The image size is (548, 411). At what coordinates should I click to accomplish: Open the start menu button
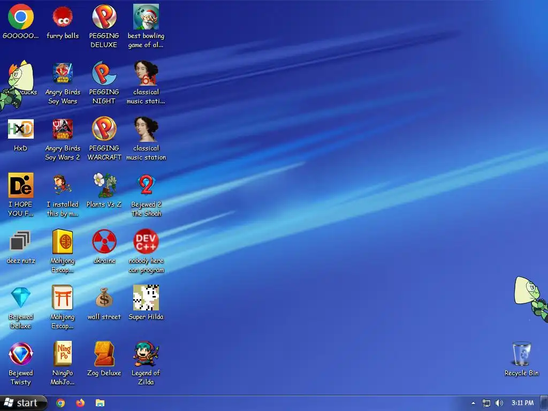tap(23, 403)
